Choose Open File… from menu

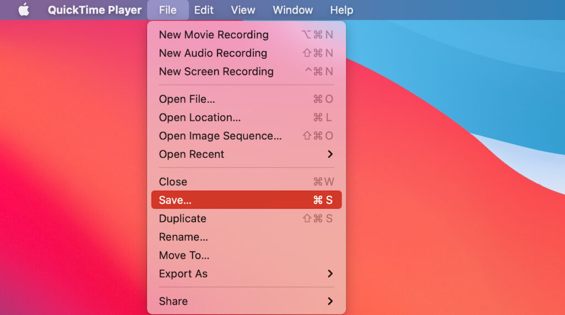click(x=187, y=99)
